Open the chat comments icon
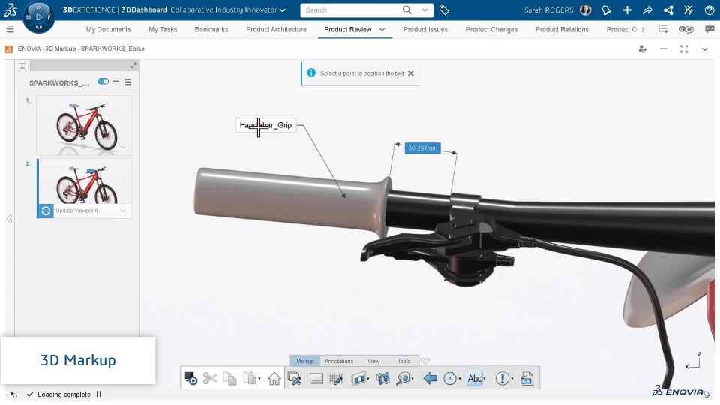The image size is (720, 405). point(710,29)
